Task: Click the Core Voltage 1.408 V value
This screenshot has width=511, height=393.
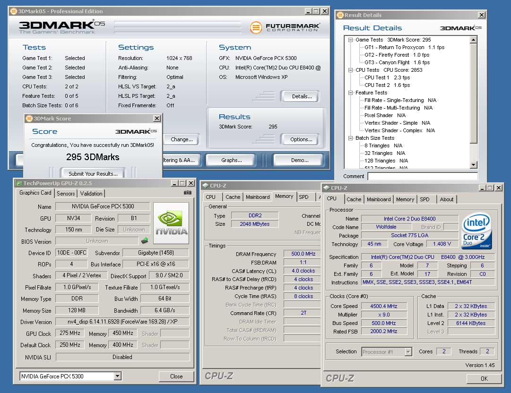Action: 442,244
